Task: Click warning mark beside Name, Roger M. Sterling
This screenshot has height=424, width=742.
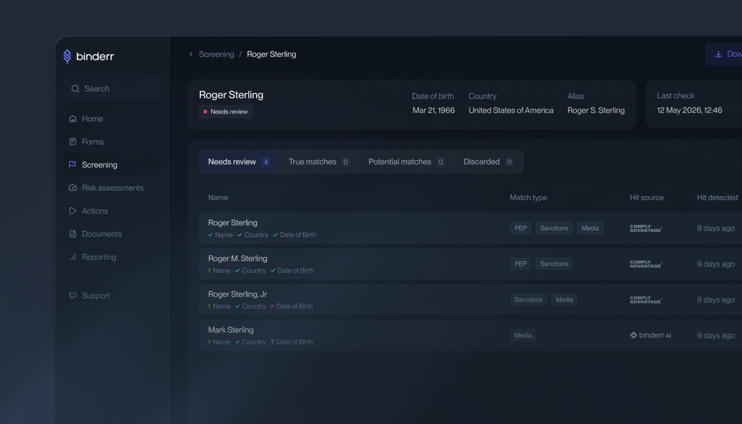Action: pos(210,270)
